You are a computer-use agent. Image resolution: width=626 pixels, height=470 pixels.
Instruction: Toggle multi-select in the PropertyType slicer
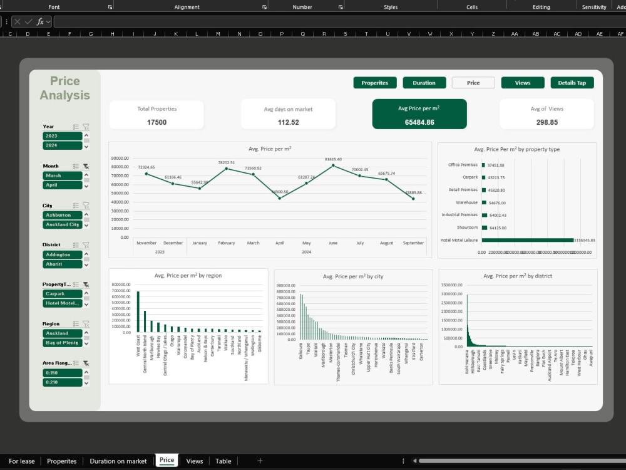coord(76,285)
